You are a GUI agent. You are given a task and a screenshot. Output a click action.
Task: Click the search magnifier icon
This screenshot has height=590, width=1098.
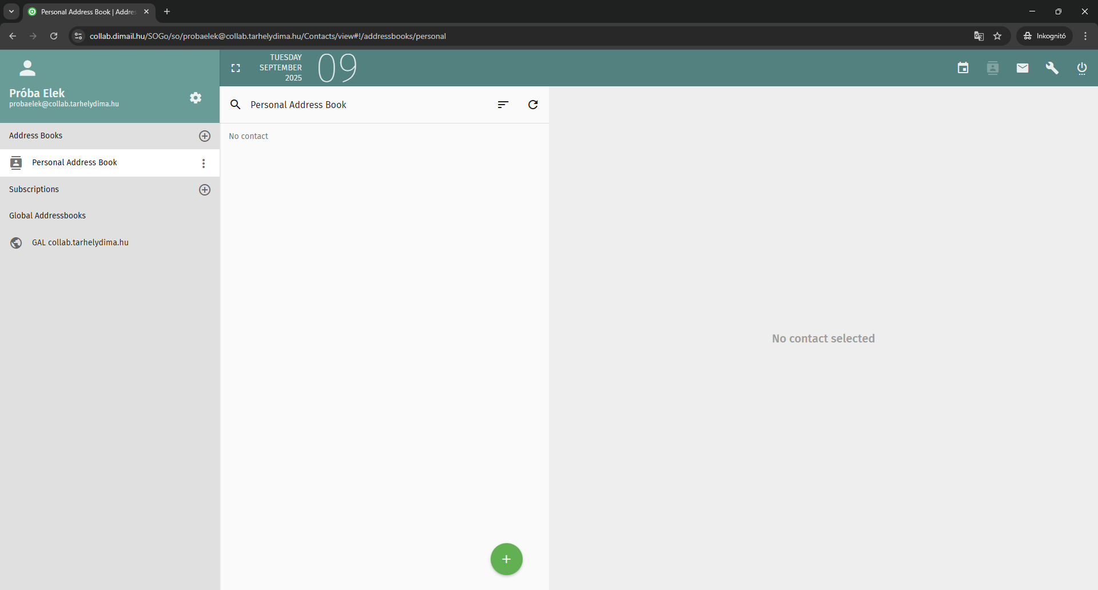[235, 105]
